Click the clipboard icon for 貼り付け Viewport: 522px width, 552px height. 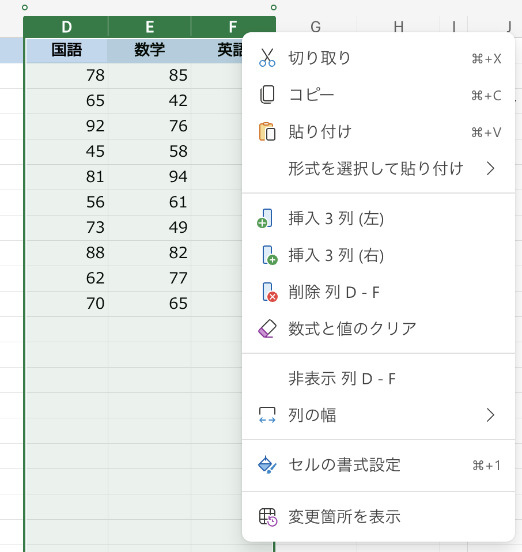(267, 132)
